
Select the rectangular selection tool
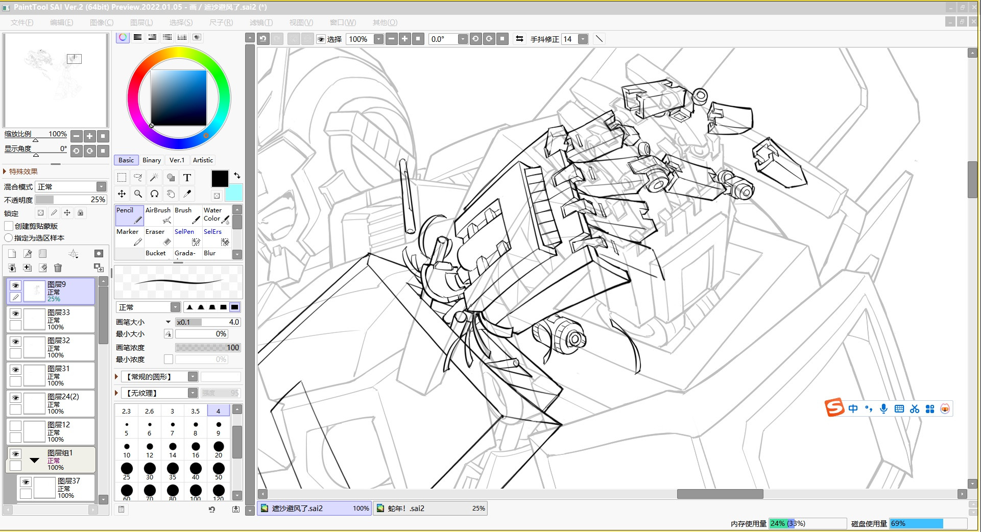[x=122, y=178]
